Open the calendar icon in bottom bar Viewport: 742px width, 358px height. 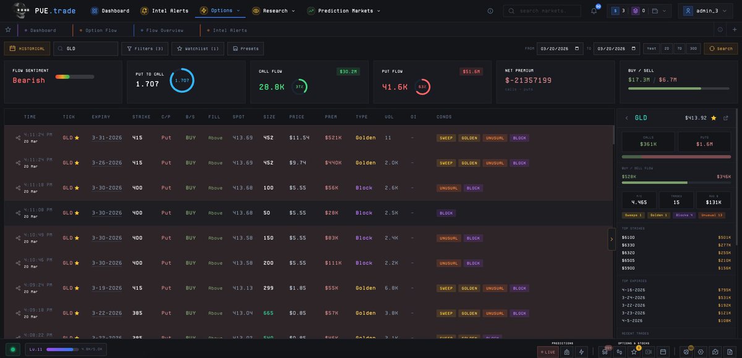[662, 351]
